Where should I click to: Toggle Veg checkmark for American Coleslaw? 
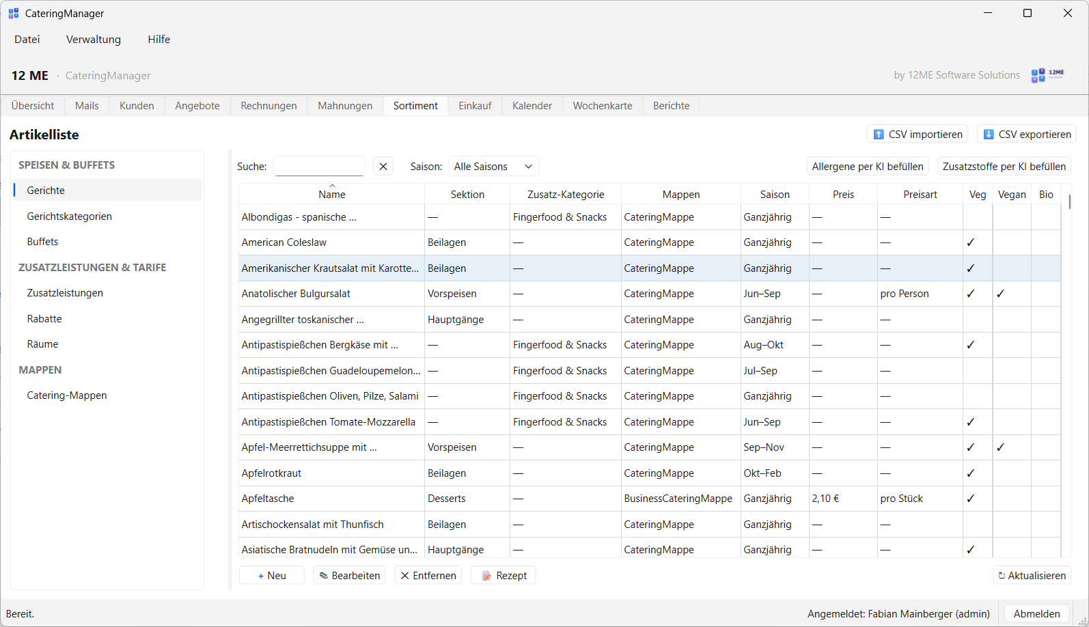[x=971, y=242]
